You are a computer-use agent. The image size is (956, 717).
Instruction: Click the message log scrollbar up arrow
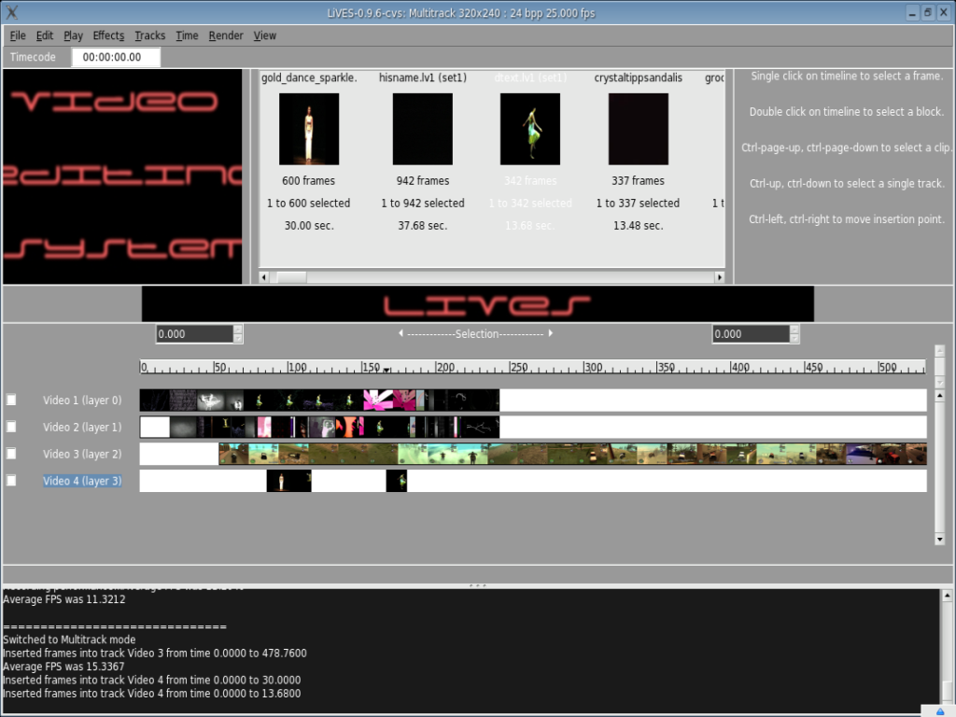pyautogui.click(x=947, y=595)
